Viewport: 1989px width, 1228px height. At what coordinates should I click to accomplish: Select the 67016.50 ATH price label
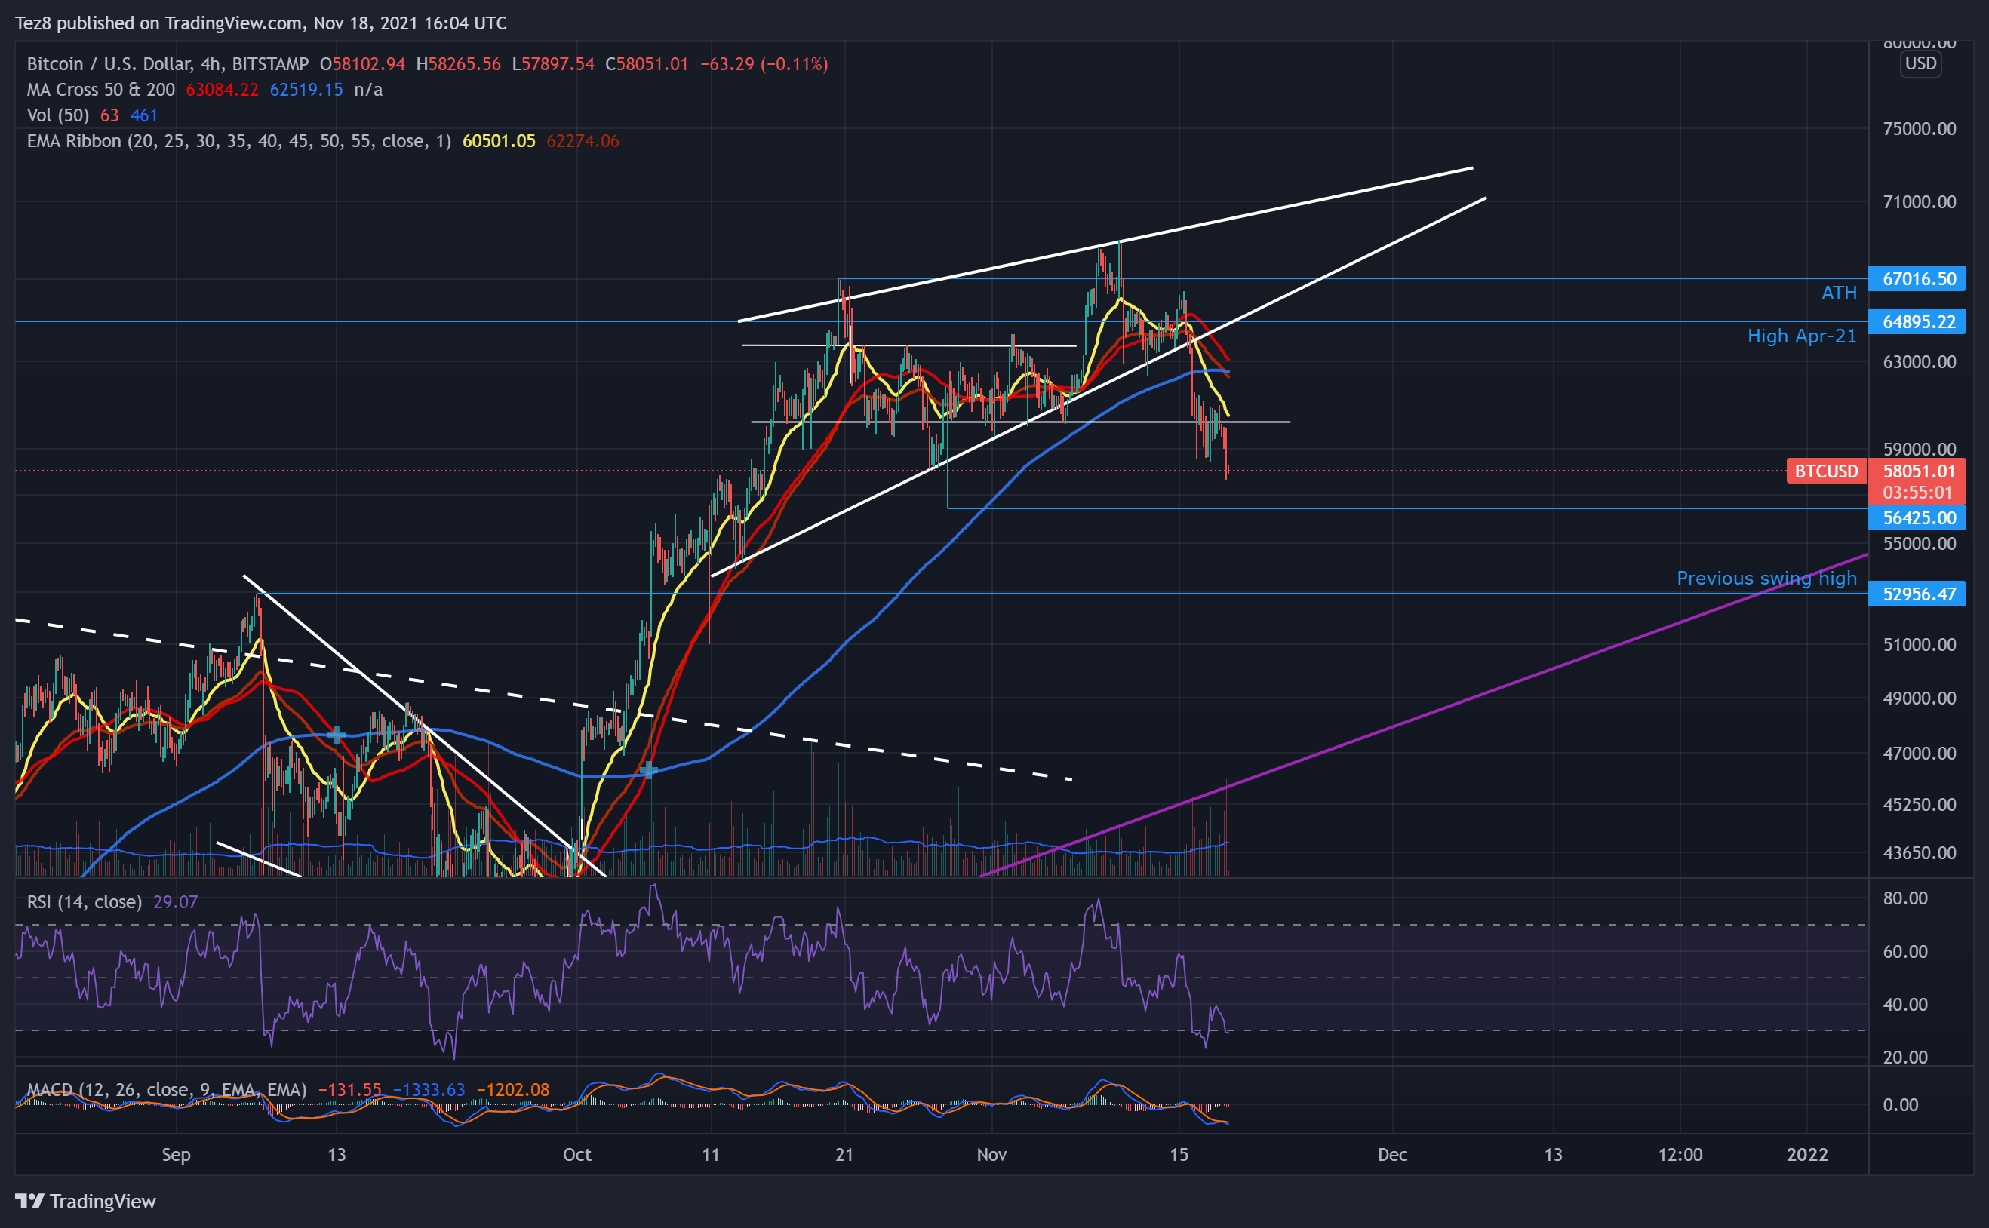tap(1917, 278)
